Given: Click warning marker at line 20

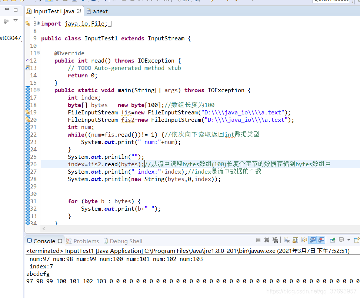Looking at the screenshot, I should [x=27, y=120].
